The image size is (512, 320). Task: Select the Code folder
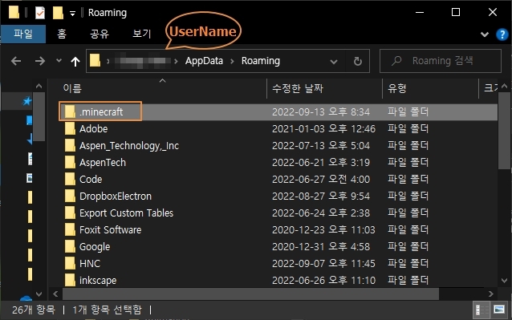click(x=91, y=180)
